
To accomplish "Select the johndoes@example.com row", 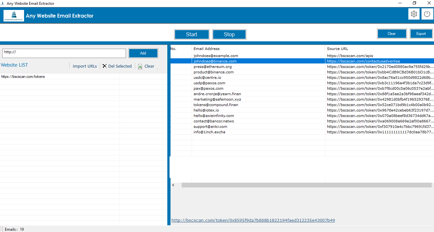I will [302, 56].
